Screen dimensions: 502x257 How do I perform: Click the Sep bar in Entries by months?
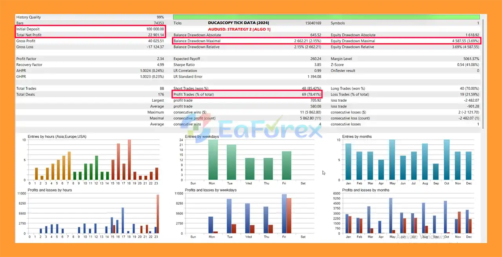tap(436, 172)
